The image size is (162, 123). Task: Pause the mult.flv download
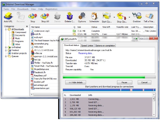[124, 82]
